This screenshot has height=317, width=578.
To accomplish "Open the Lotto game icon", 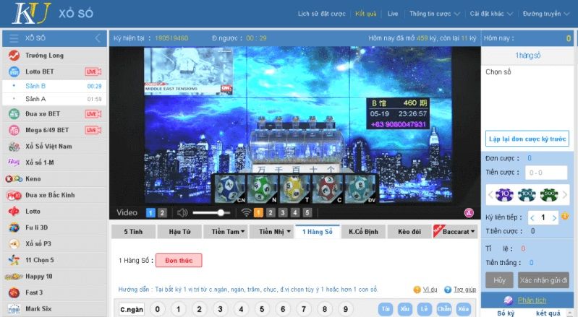I will coord(14,212).
